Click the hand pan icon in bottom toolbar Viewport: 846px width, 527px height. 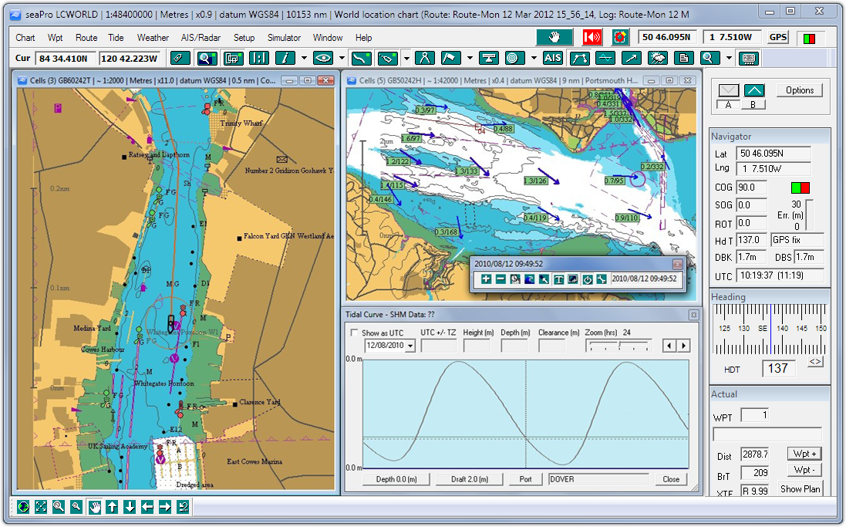point(94,507)
